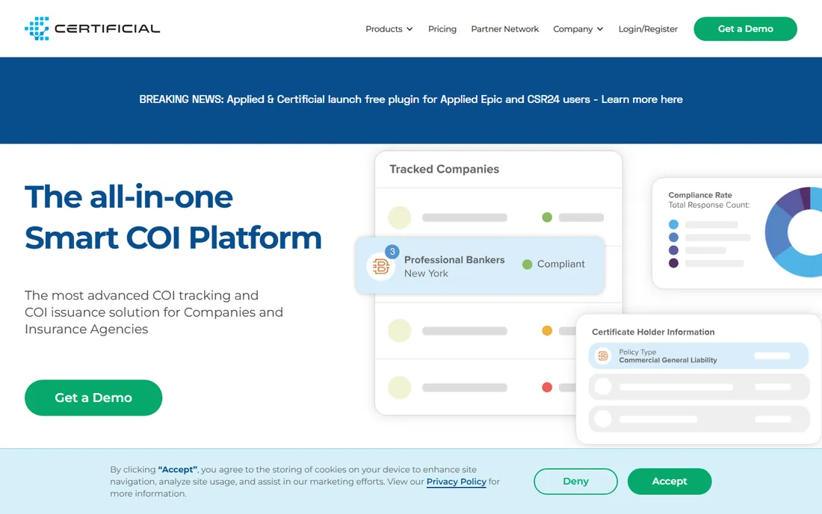Go to Partner Network
Image resolution: width=822 pixels, height=514 pixels.
504,29
